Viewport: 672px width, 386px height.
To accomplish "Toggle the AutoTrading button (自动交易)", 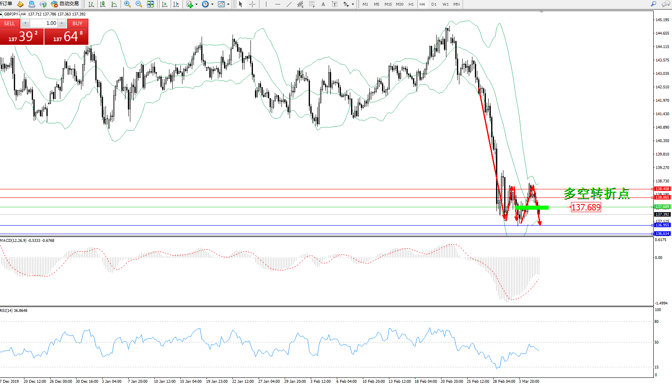I will (65, 4).
